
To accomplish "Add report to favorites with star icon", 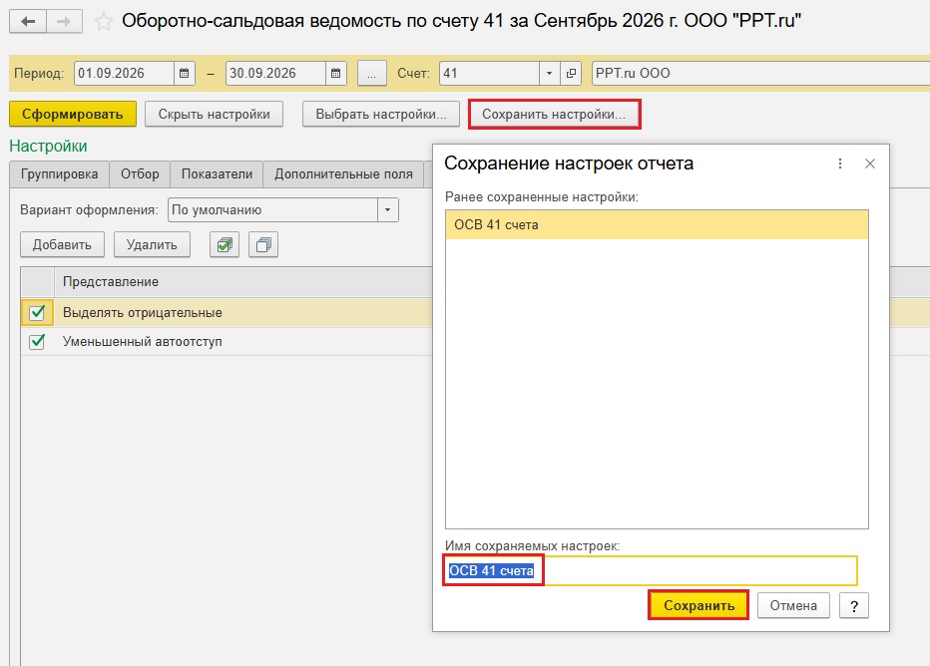I will tap(103, 22).
